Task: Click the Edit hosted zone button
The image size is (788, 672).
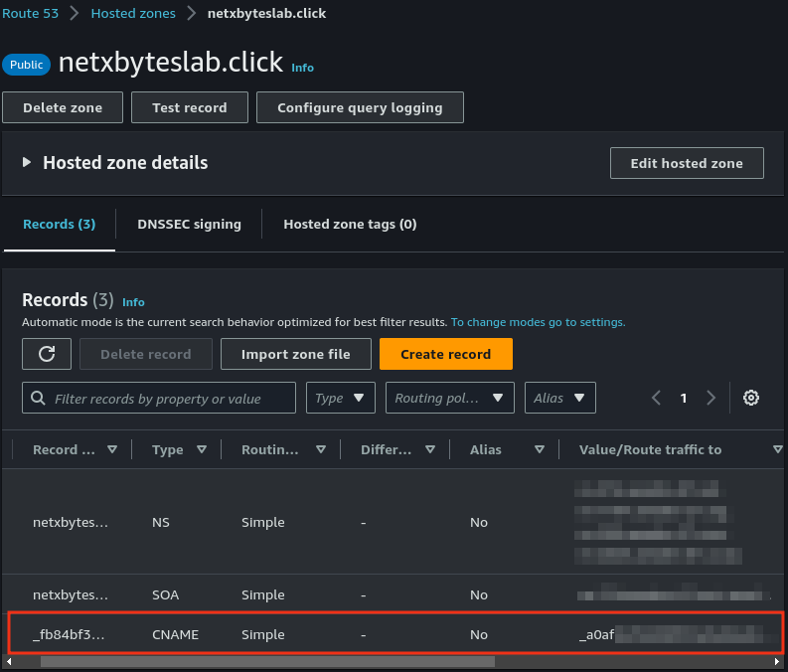Action: click(x=686, y=163)
